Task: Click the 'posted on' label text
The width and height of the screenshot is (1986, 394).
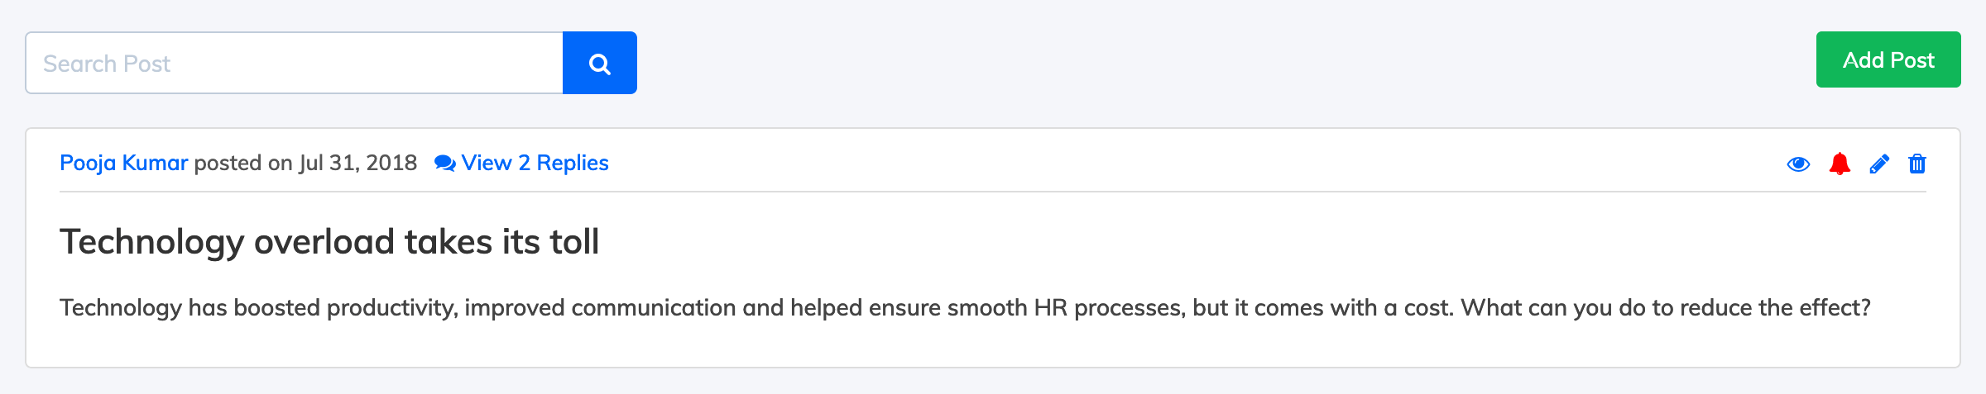Action: pyautogui.click(x=243, y=163)
